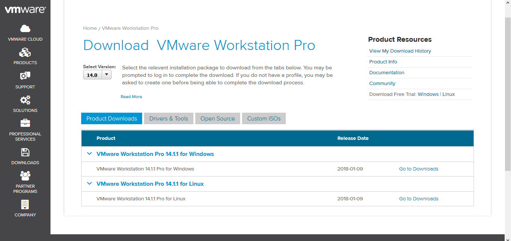The width and height of the screenshot is (511, 241).
Task: Open Partner Programs people icon
Action: (x=25, y=175)
